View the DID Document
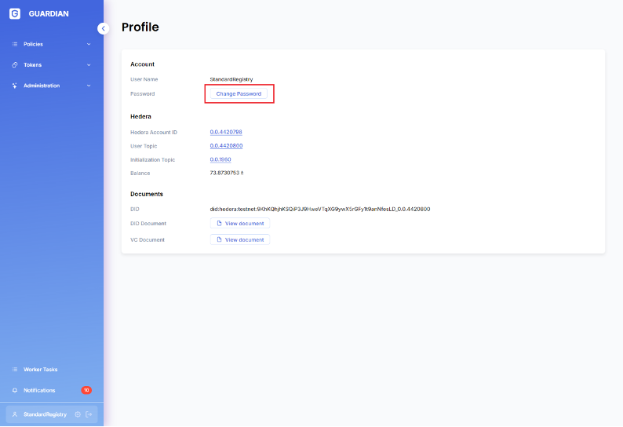623x427 pixels. pyautogui.click(x=240, y=224)
